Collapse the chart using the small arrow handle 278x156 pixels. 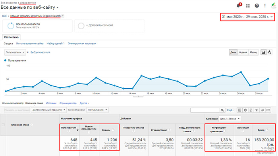pos(138,96)
